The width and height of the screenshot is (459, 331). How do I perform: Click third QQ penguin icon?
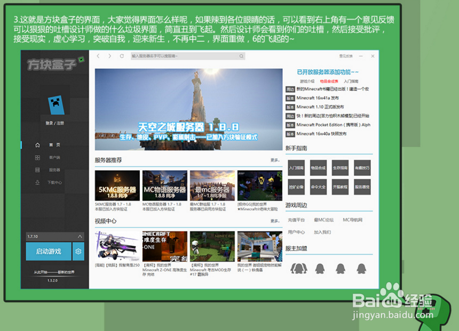[340, 268]
